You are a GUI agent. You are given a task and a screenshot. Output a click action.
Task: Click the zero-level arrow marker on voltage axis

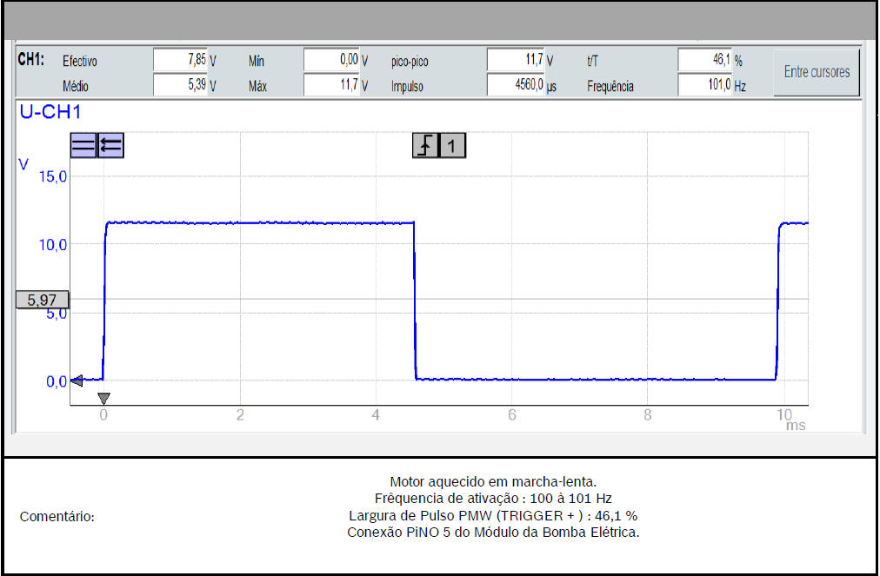tap(76, 381)
